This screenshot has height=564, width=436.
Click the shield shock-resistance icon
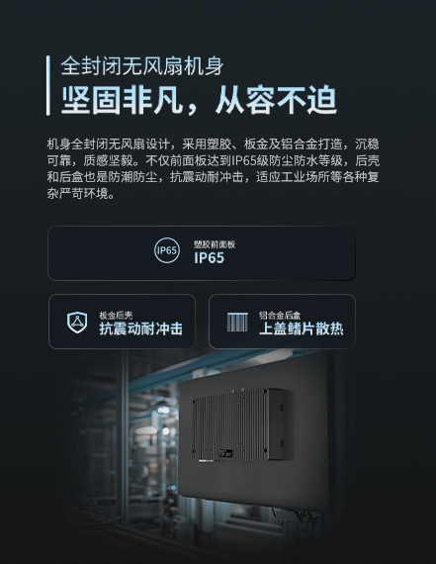pos(77,323)
